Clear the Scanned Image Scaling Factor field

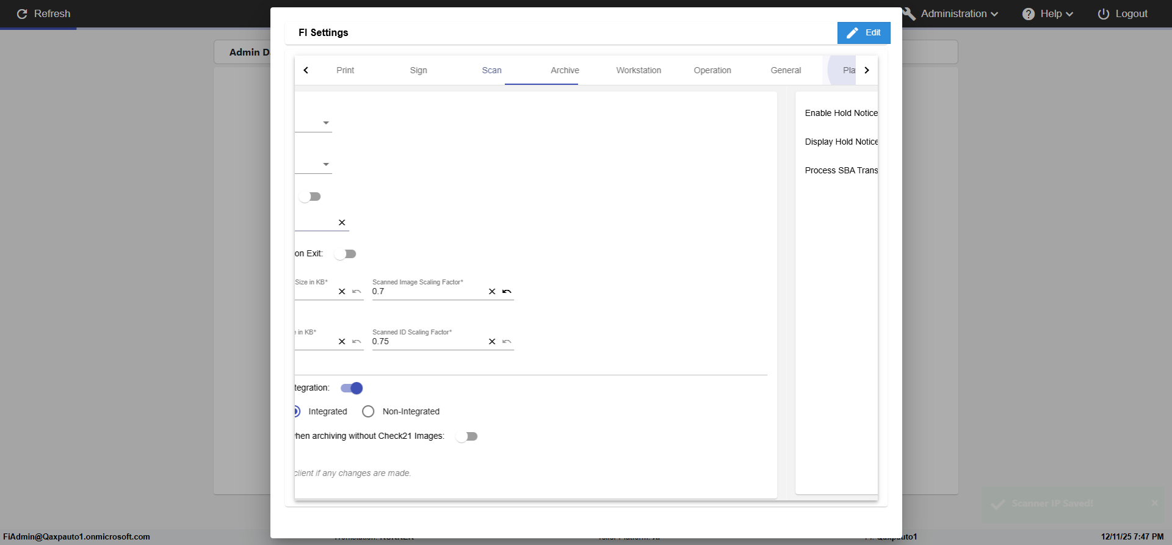tap(492, 292)
